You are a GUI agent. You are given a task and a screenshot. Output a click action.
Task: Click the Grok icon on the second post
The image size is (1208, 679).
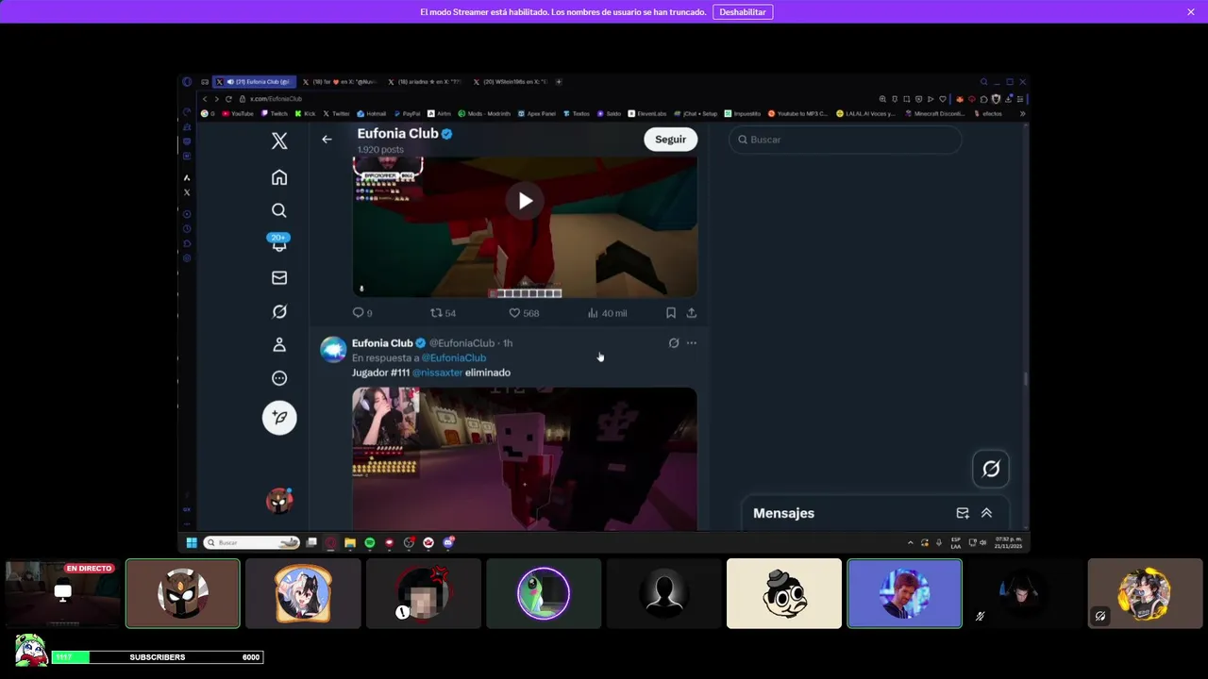coord(674,343)
